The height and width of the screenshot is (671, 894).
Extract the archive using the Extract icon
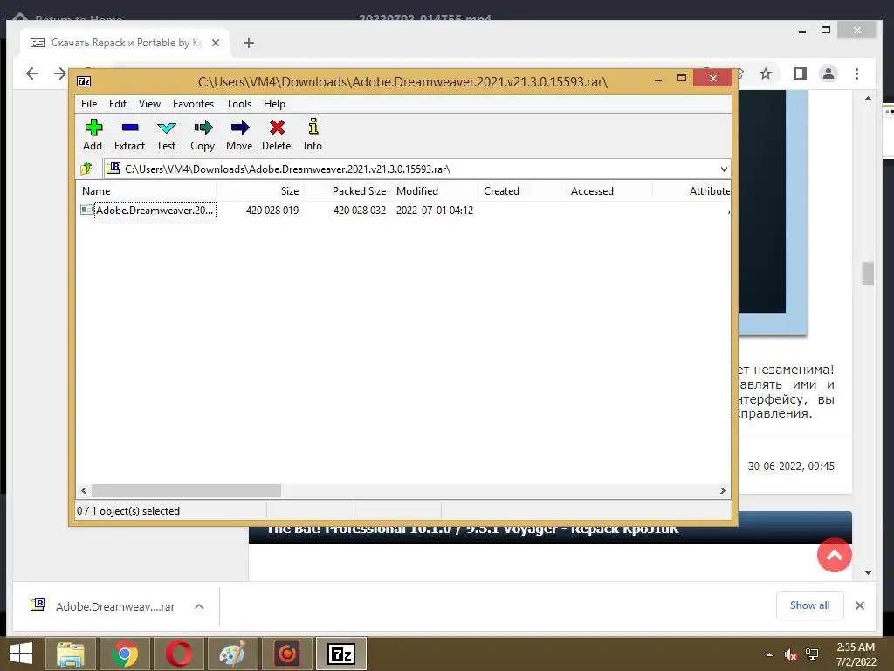pyautogui.click(x=130, y=128)
